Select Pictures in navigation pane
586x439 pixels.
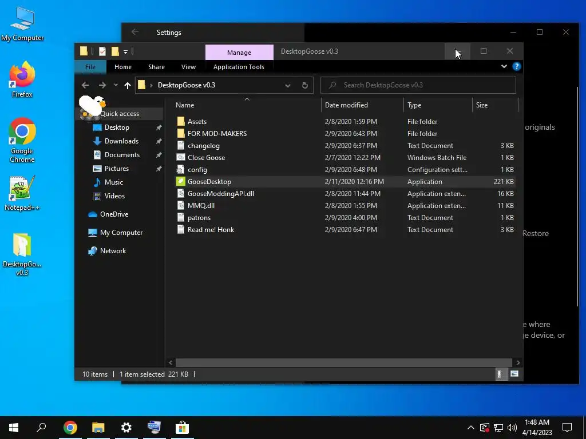[117, 169]
